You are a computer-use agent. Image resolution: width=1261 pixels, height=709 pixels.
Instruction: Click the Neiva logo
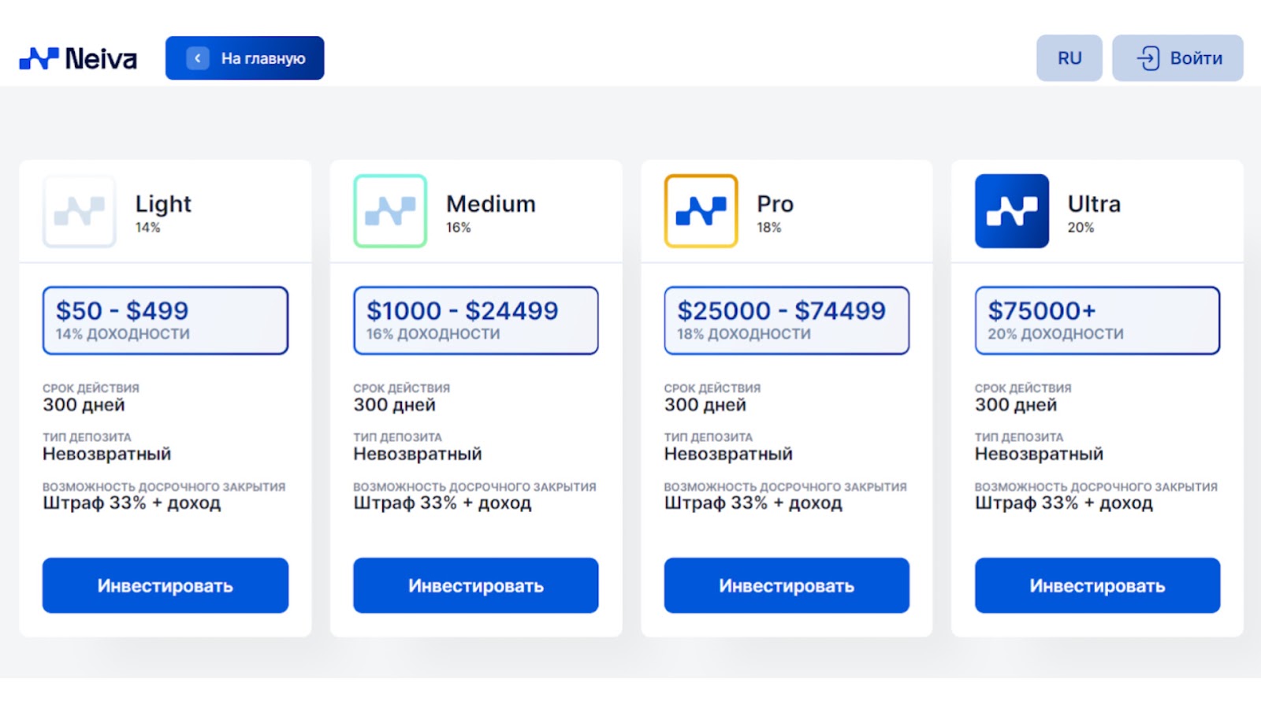(78, 58)
